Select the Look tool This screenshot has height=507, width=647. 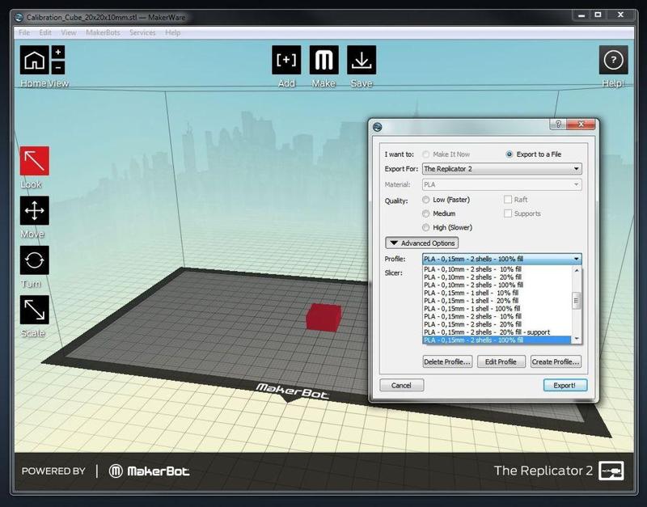pos(35,161)
